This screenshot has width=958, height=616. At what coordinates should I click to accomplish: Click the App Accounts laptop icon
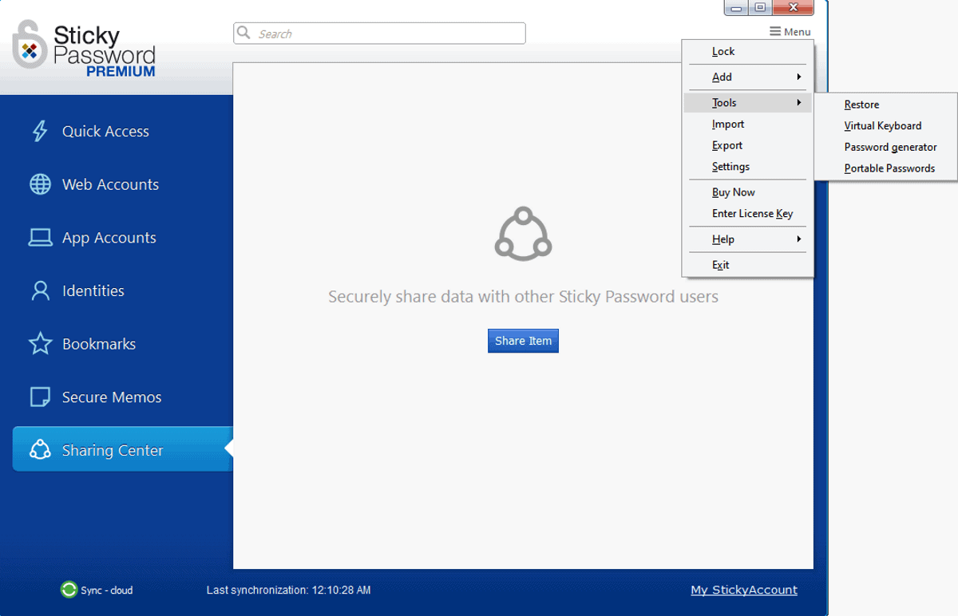pos(40,238)
